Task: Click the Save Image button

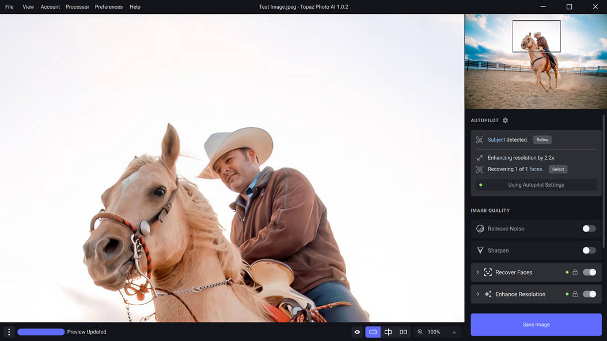Action: tap(536, 324)
